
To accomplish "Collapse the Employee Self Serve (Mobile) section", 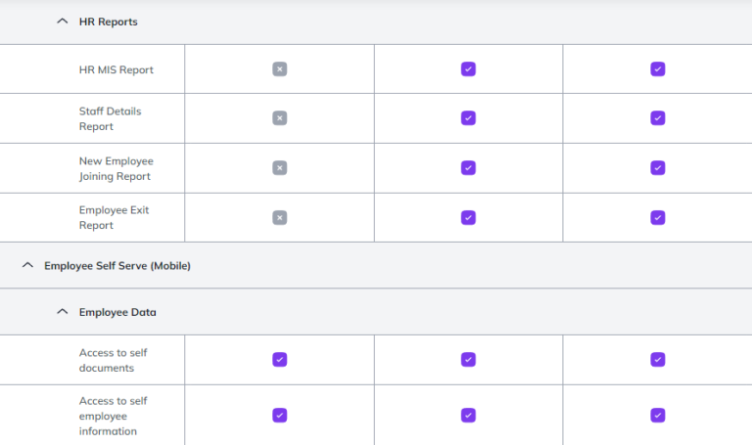I will 27,265.
